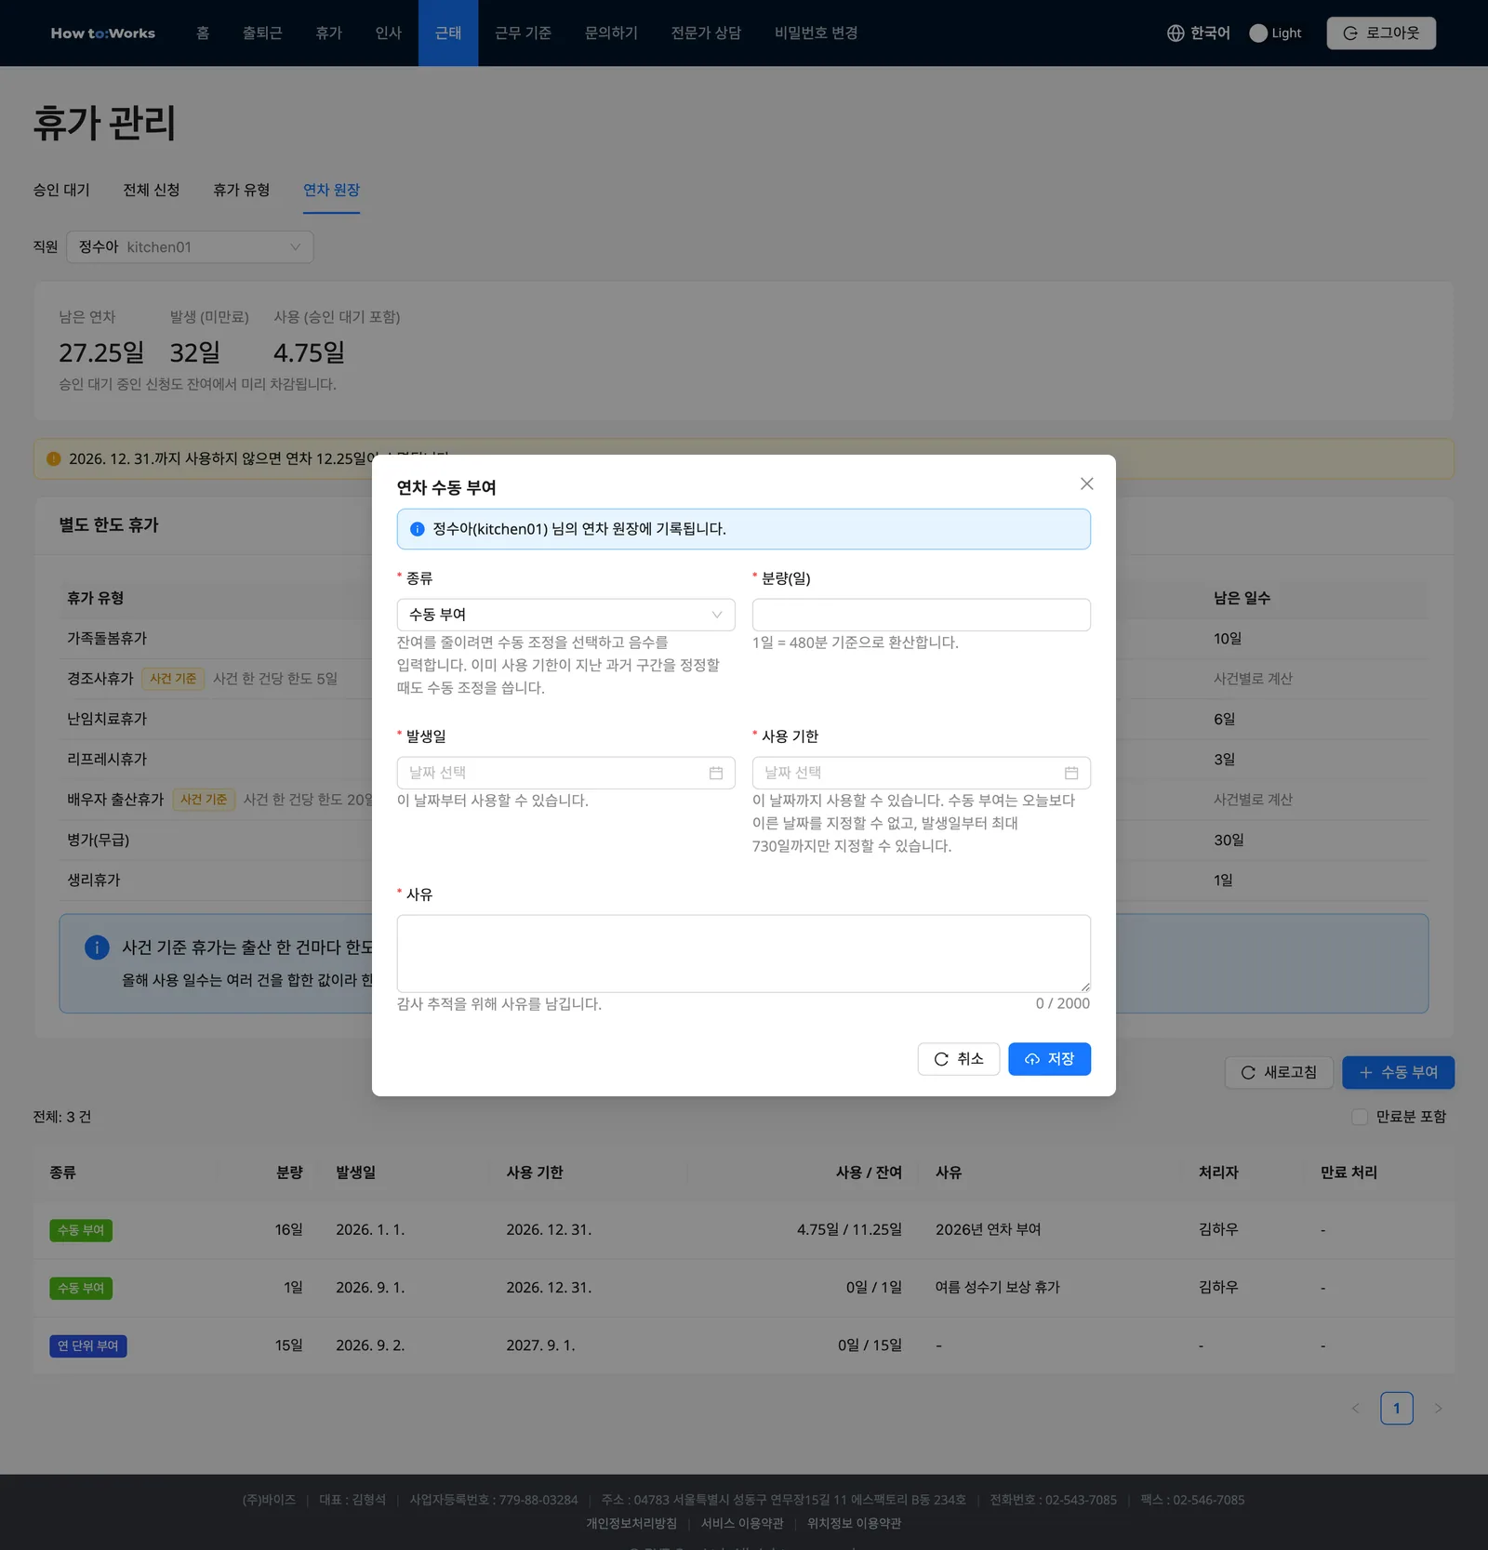Switch to 휴가 유형 tab
This screenshot has height=1550, width=1488.
point(242,190)
